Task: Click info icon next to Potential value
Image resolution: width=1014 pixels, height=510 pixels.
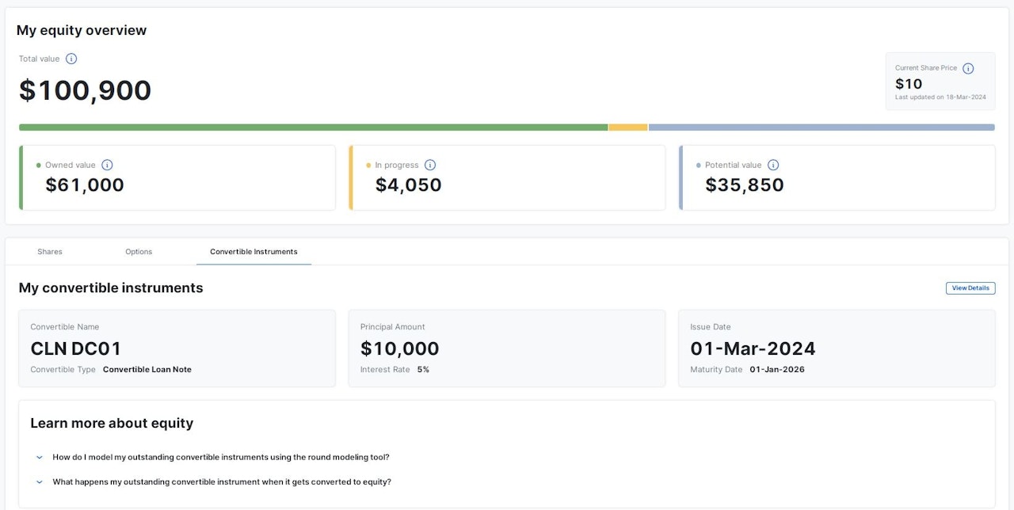Action: [773, 165]
